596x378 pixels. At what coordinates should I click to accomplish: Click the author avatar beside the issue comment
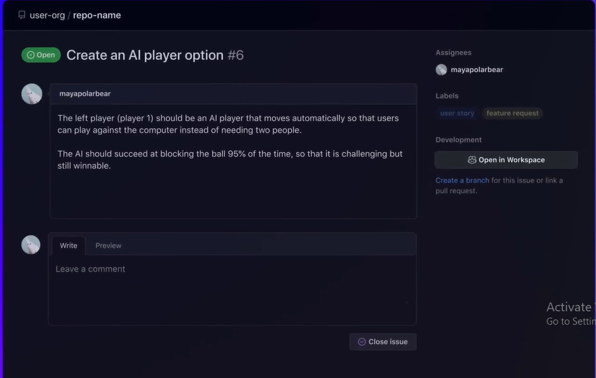click(32, 94)
